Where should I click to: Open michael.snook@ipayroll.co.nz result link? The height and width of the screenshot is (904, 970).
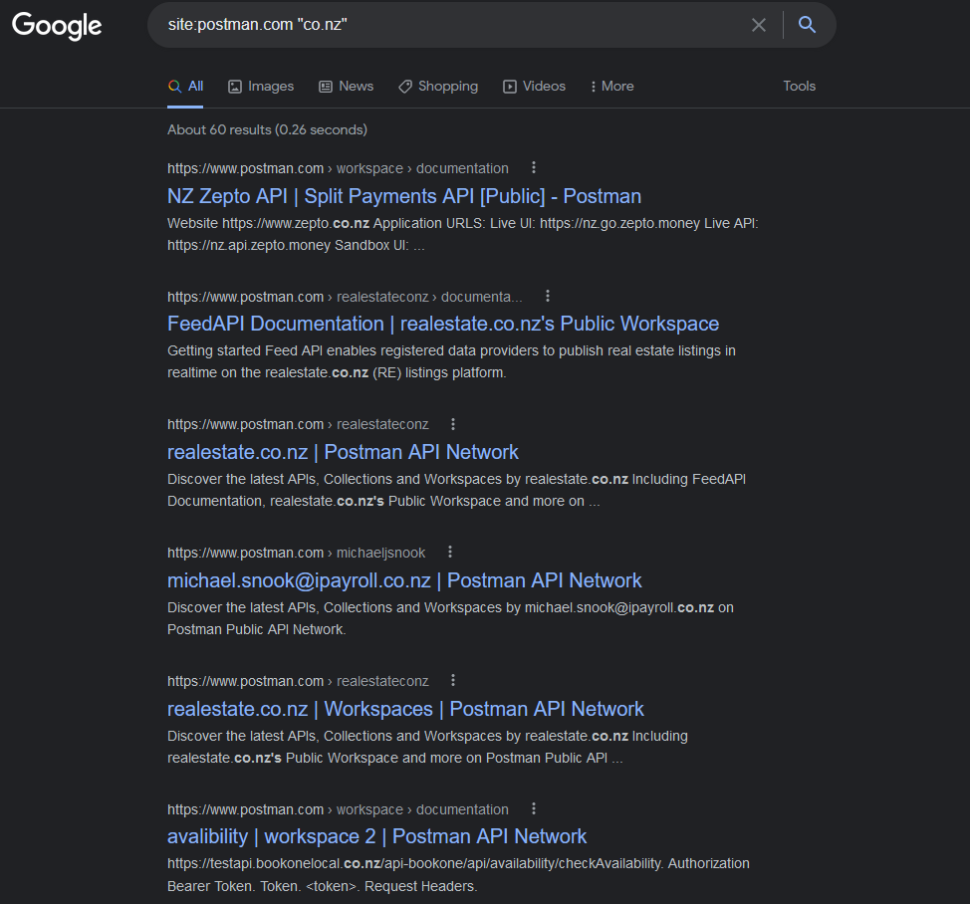(403, 580)
